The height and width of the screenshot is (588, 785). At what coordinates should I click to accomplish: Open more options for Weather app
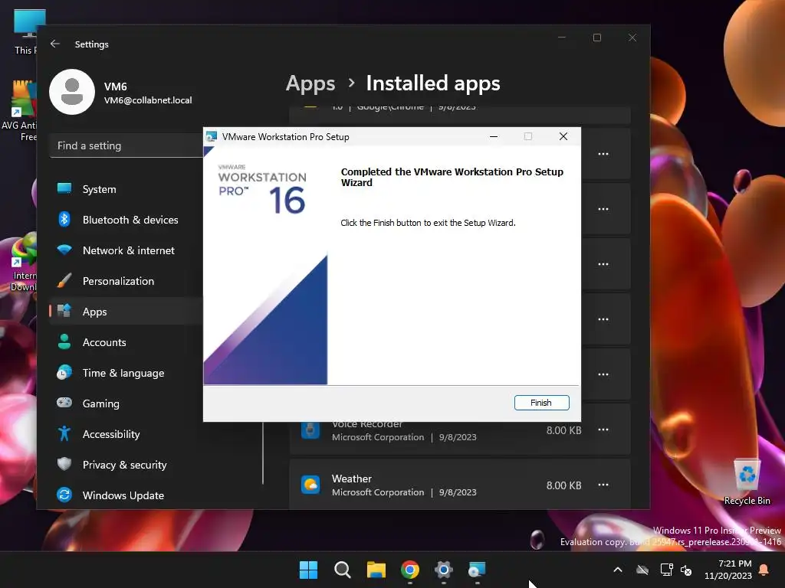(x=603, y=485)
